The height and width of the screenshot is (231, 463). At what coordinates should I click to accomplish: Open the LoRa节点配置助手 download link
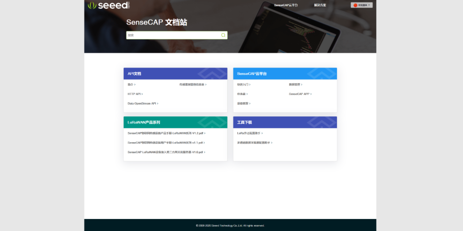tap(250, 134)
